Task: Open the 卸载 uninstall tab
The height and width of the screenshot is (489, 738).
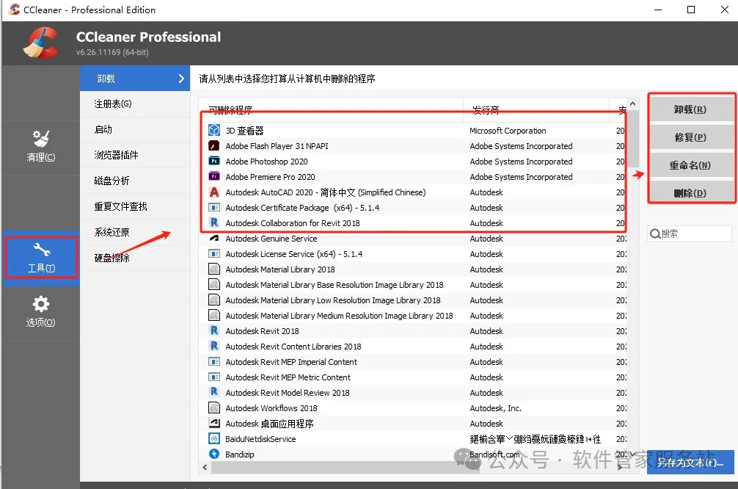Action: (134, 79)
